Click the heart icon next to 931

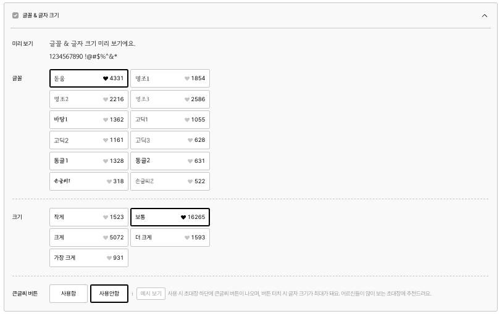coord(109,258)
